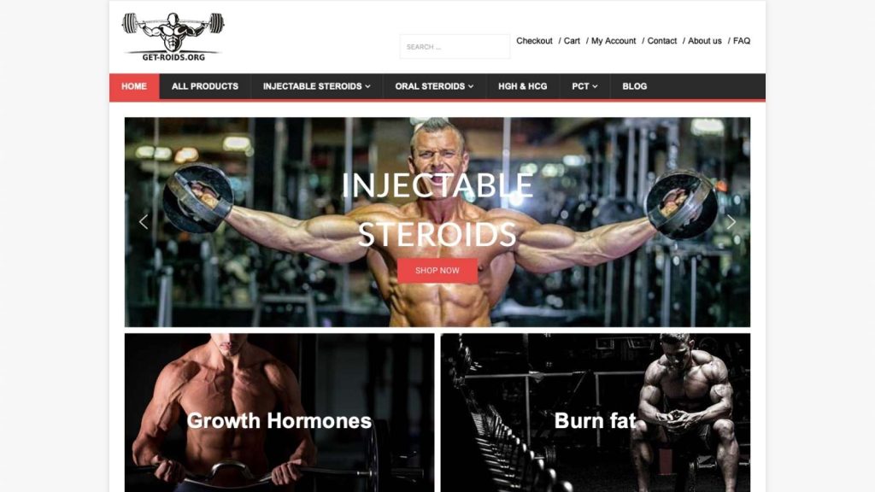Screen dimensions: 875x492
Task: Go to the Contact page
Action: coord(662,41)
